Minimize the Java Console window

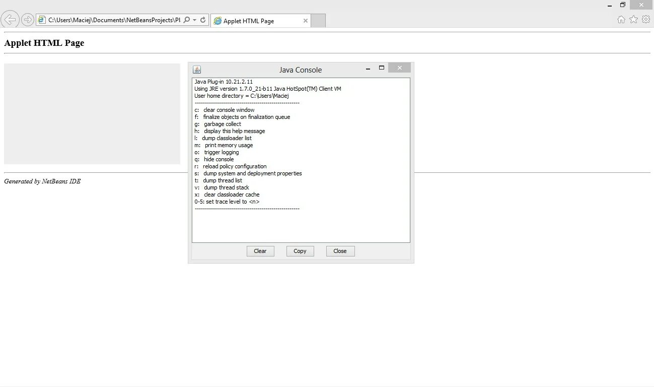(x=368, y=69)
